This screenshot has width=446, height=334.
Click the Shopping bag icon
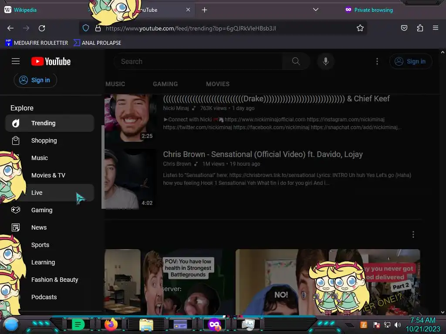(x=16, y=140)
